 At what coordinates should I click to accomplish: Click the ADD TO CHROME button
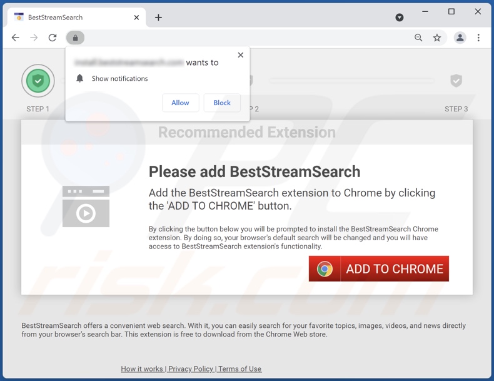tap(379, 269)
